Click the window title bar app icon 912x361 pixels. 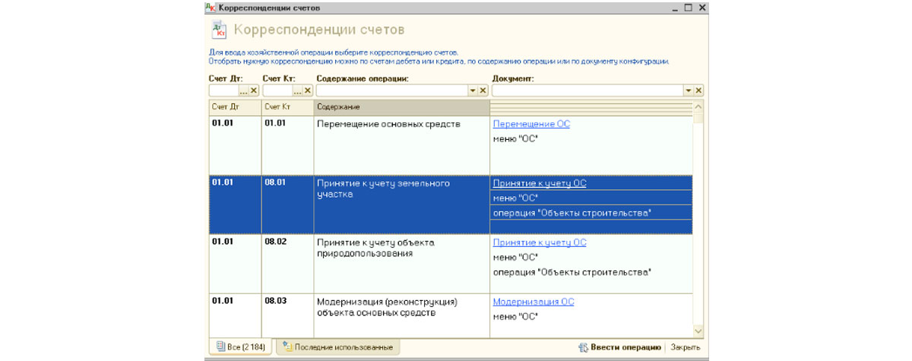(x=210, y=8)
